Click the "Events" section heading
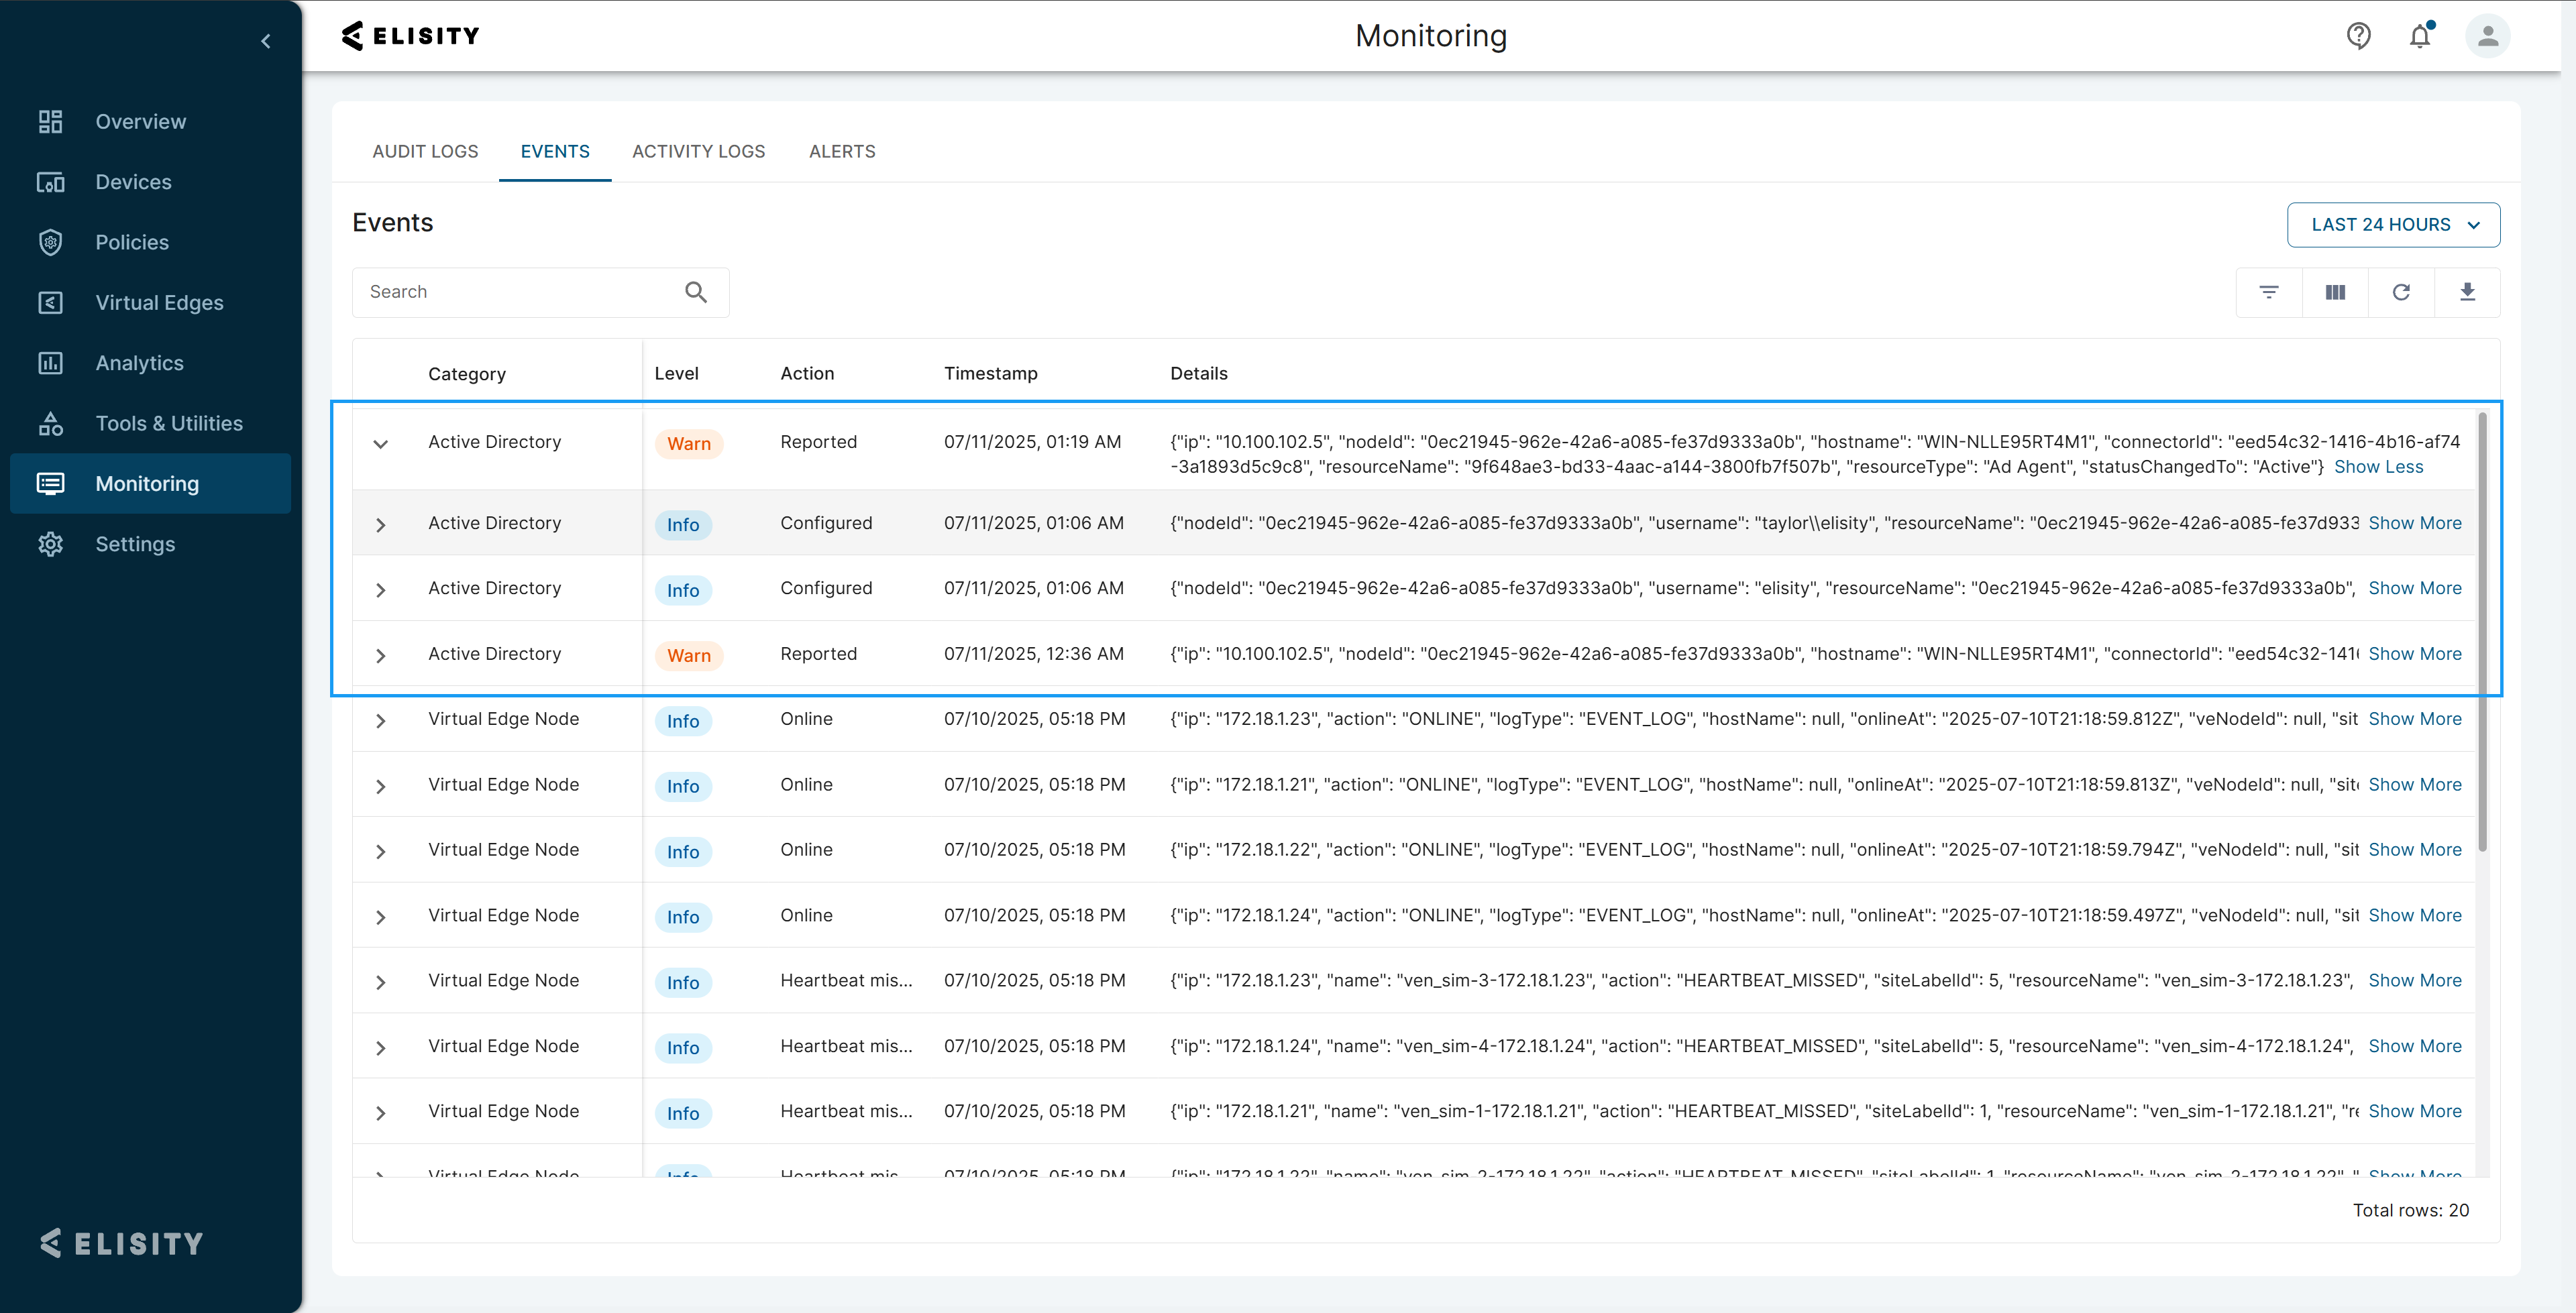Image resolution: width=2576 pixels, height=1313 pixels. pyautogui.click(x=392, y=223)
